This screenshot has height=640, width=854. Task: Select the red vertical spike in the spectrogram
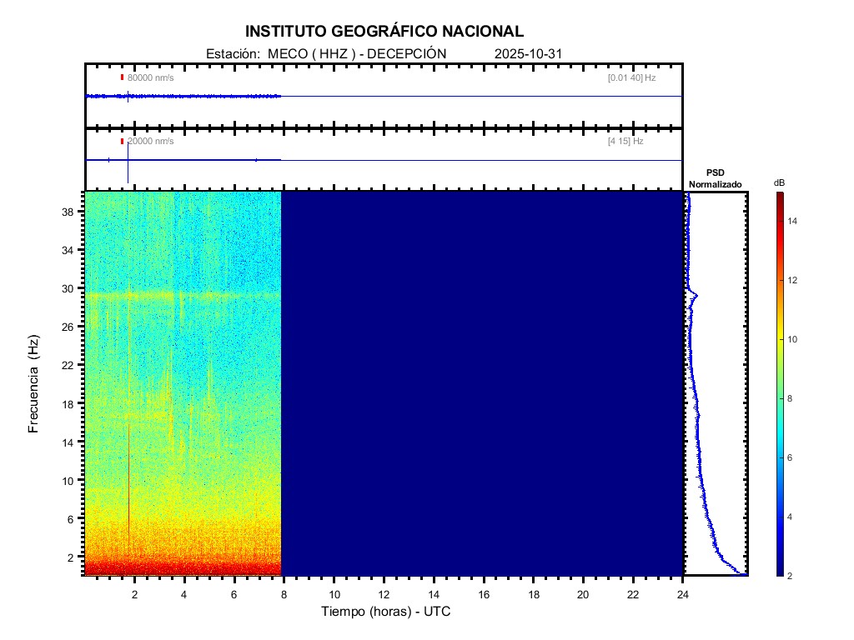[129, 483]
